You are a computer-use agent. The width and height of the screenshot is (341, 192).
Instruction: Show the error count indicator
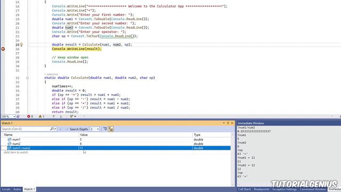(30, 116)
